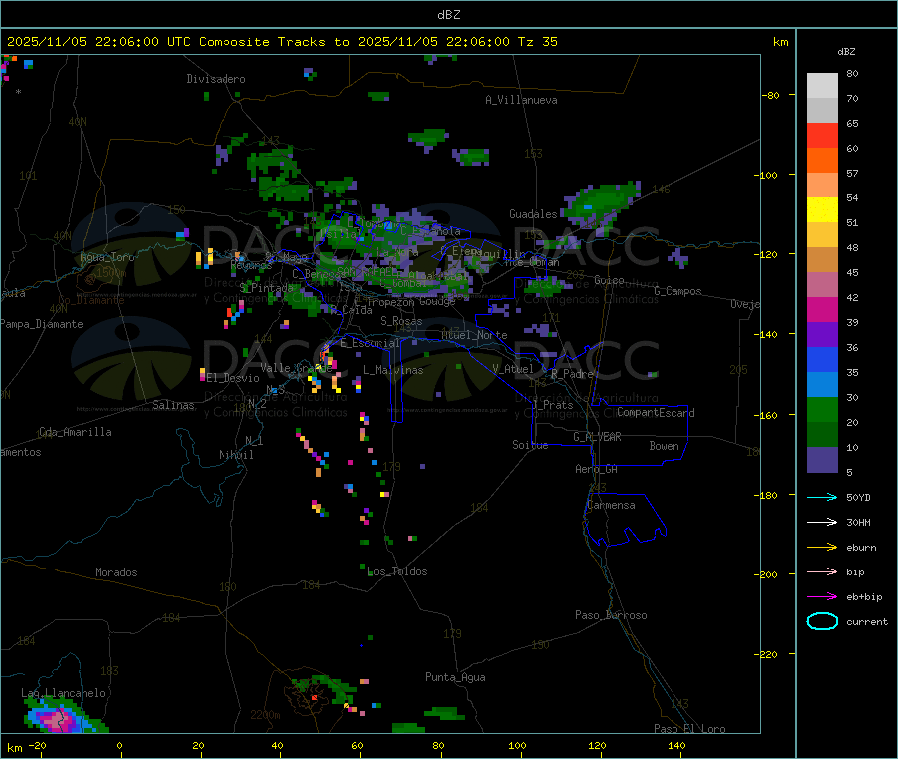This screenshot has height=759, width=898.
Task: Click the CompantEscard label
Action: coord(656,412)
